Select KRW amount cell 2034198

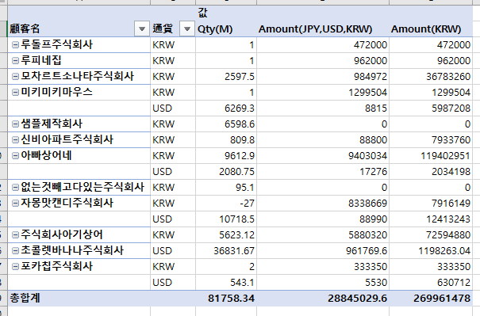click(x=431, y=171)
